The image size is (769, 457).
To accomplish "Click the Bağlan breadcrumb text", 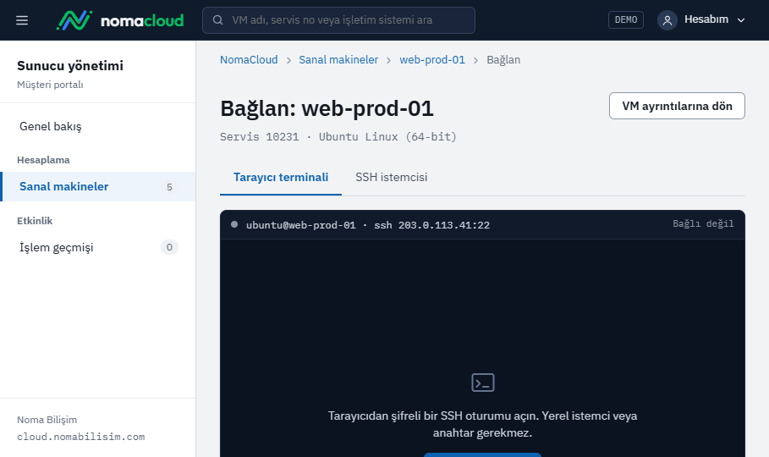I will (x=503, y=60).
